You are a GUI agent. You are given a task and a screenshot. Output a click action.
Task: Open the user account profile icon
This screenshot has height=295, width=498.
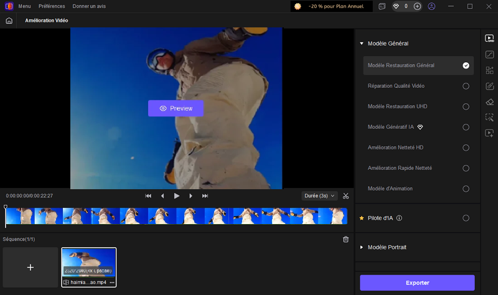tap(432, 6)
